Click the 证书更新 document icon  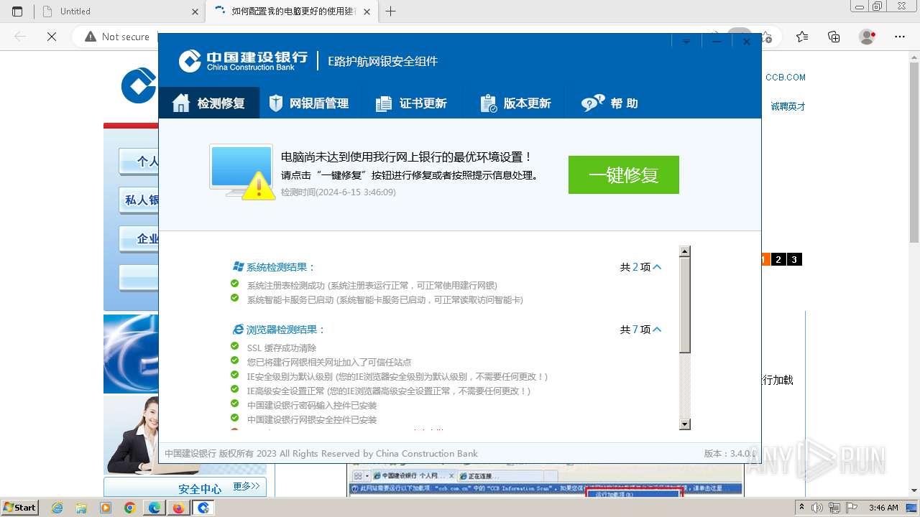pyautogui.click(x=384, y=104)
